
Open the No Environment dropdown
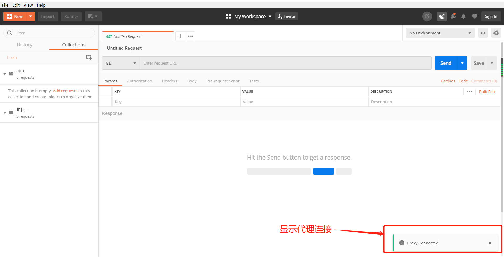coord(440,33)
